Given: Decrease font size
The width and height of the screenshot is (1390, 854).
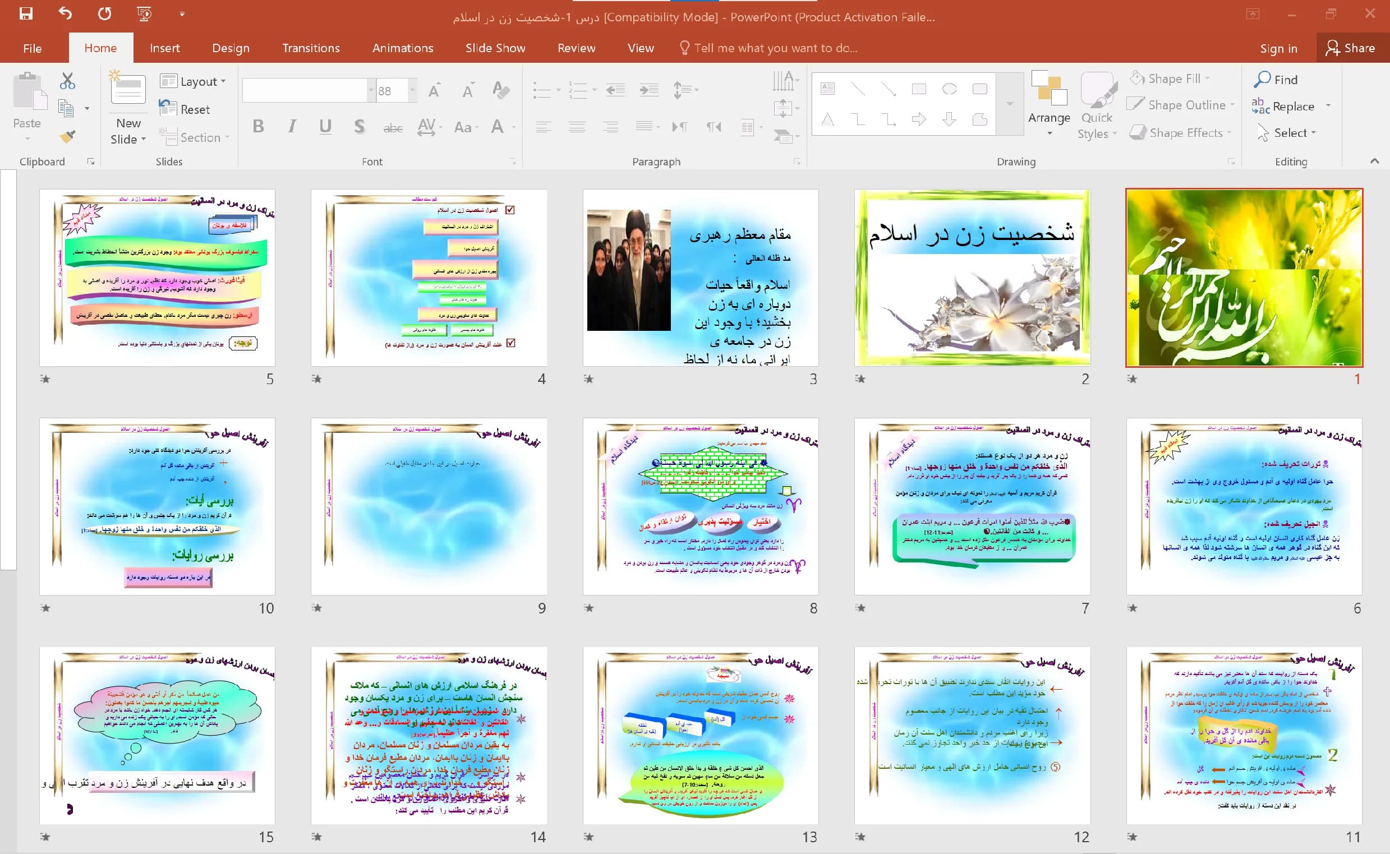Looking at the screenshot, I should [468, 90].
